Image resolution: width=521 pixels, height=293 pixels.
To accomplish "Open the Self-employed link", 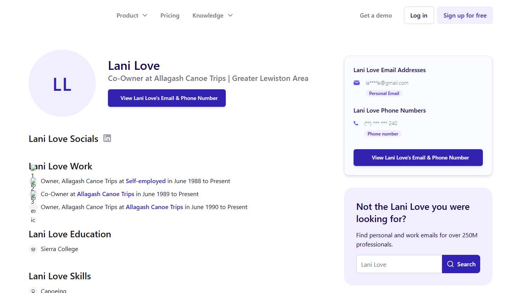I will click(146, 181).
